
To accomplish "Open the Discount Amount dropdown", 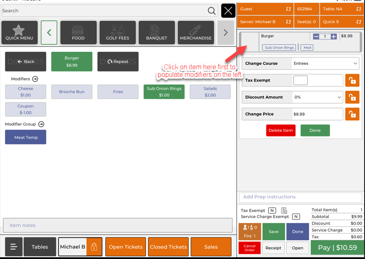I will (x=317, y=97).
